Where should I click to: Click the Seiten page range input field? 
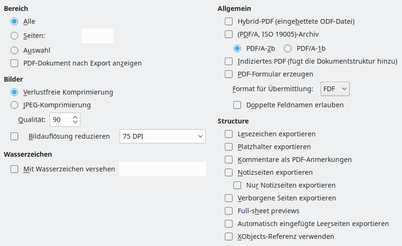click(x=98, y=36)
